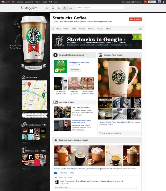Select the Circles icon in Google+ toolbar
The height and width of the screenshot is (191, 166).
click(65, 8)
